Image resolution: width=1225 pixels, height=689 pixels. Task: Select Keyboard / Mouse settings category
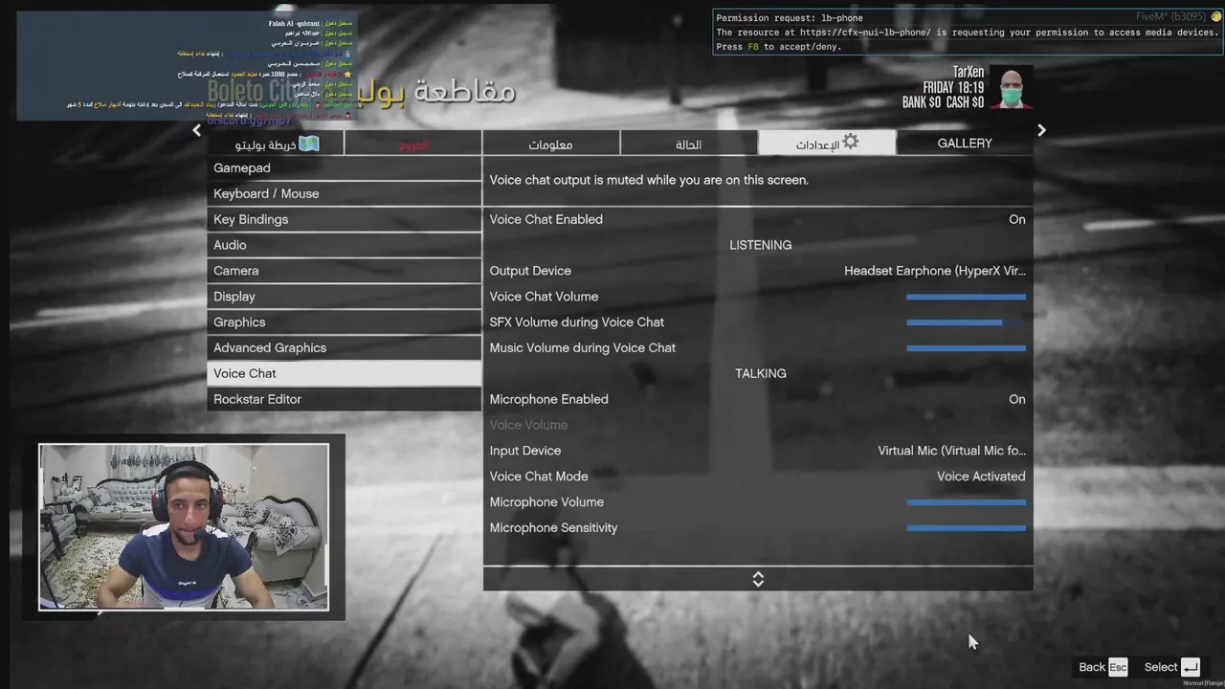344,193
